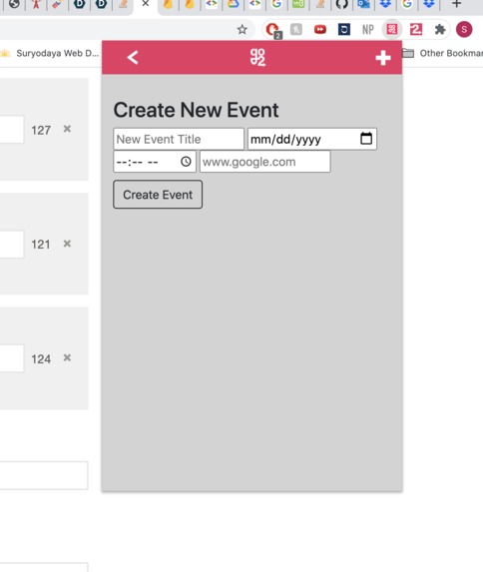Switch to the GitHub tab

[342, 4]
